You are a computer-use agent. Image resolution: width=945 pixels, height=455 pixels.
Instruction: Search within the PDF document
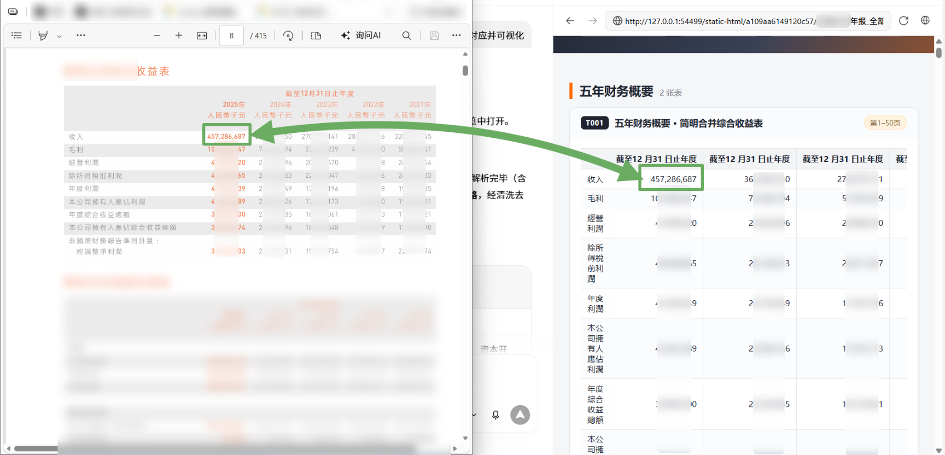[406, 36]
